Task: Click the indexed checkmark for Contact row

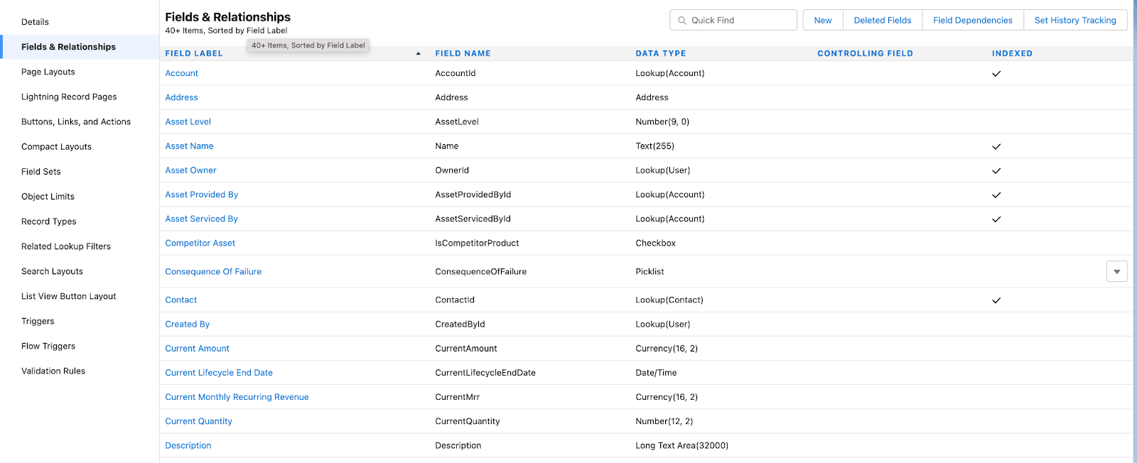Action: (x=996, y=300)
